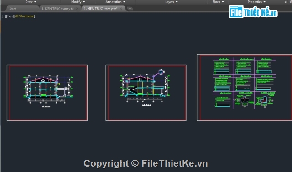Select the right sheet with detail notes
Screen dimensions: 292x172
pyautogui.click(x=245, y=88)
